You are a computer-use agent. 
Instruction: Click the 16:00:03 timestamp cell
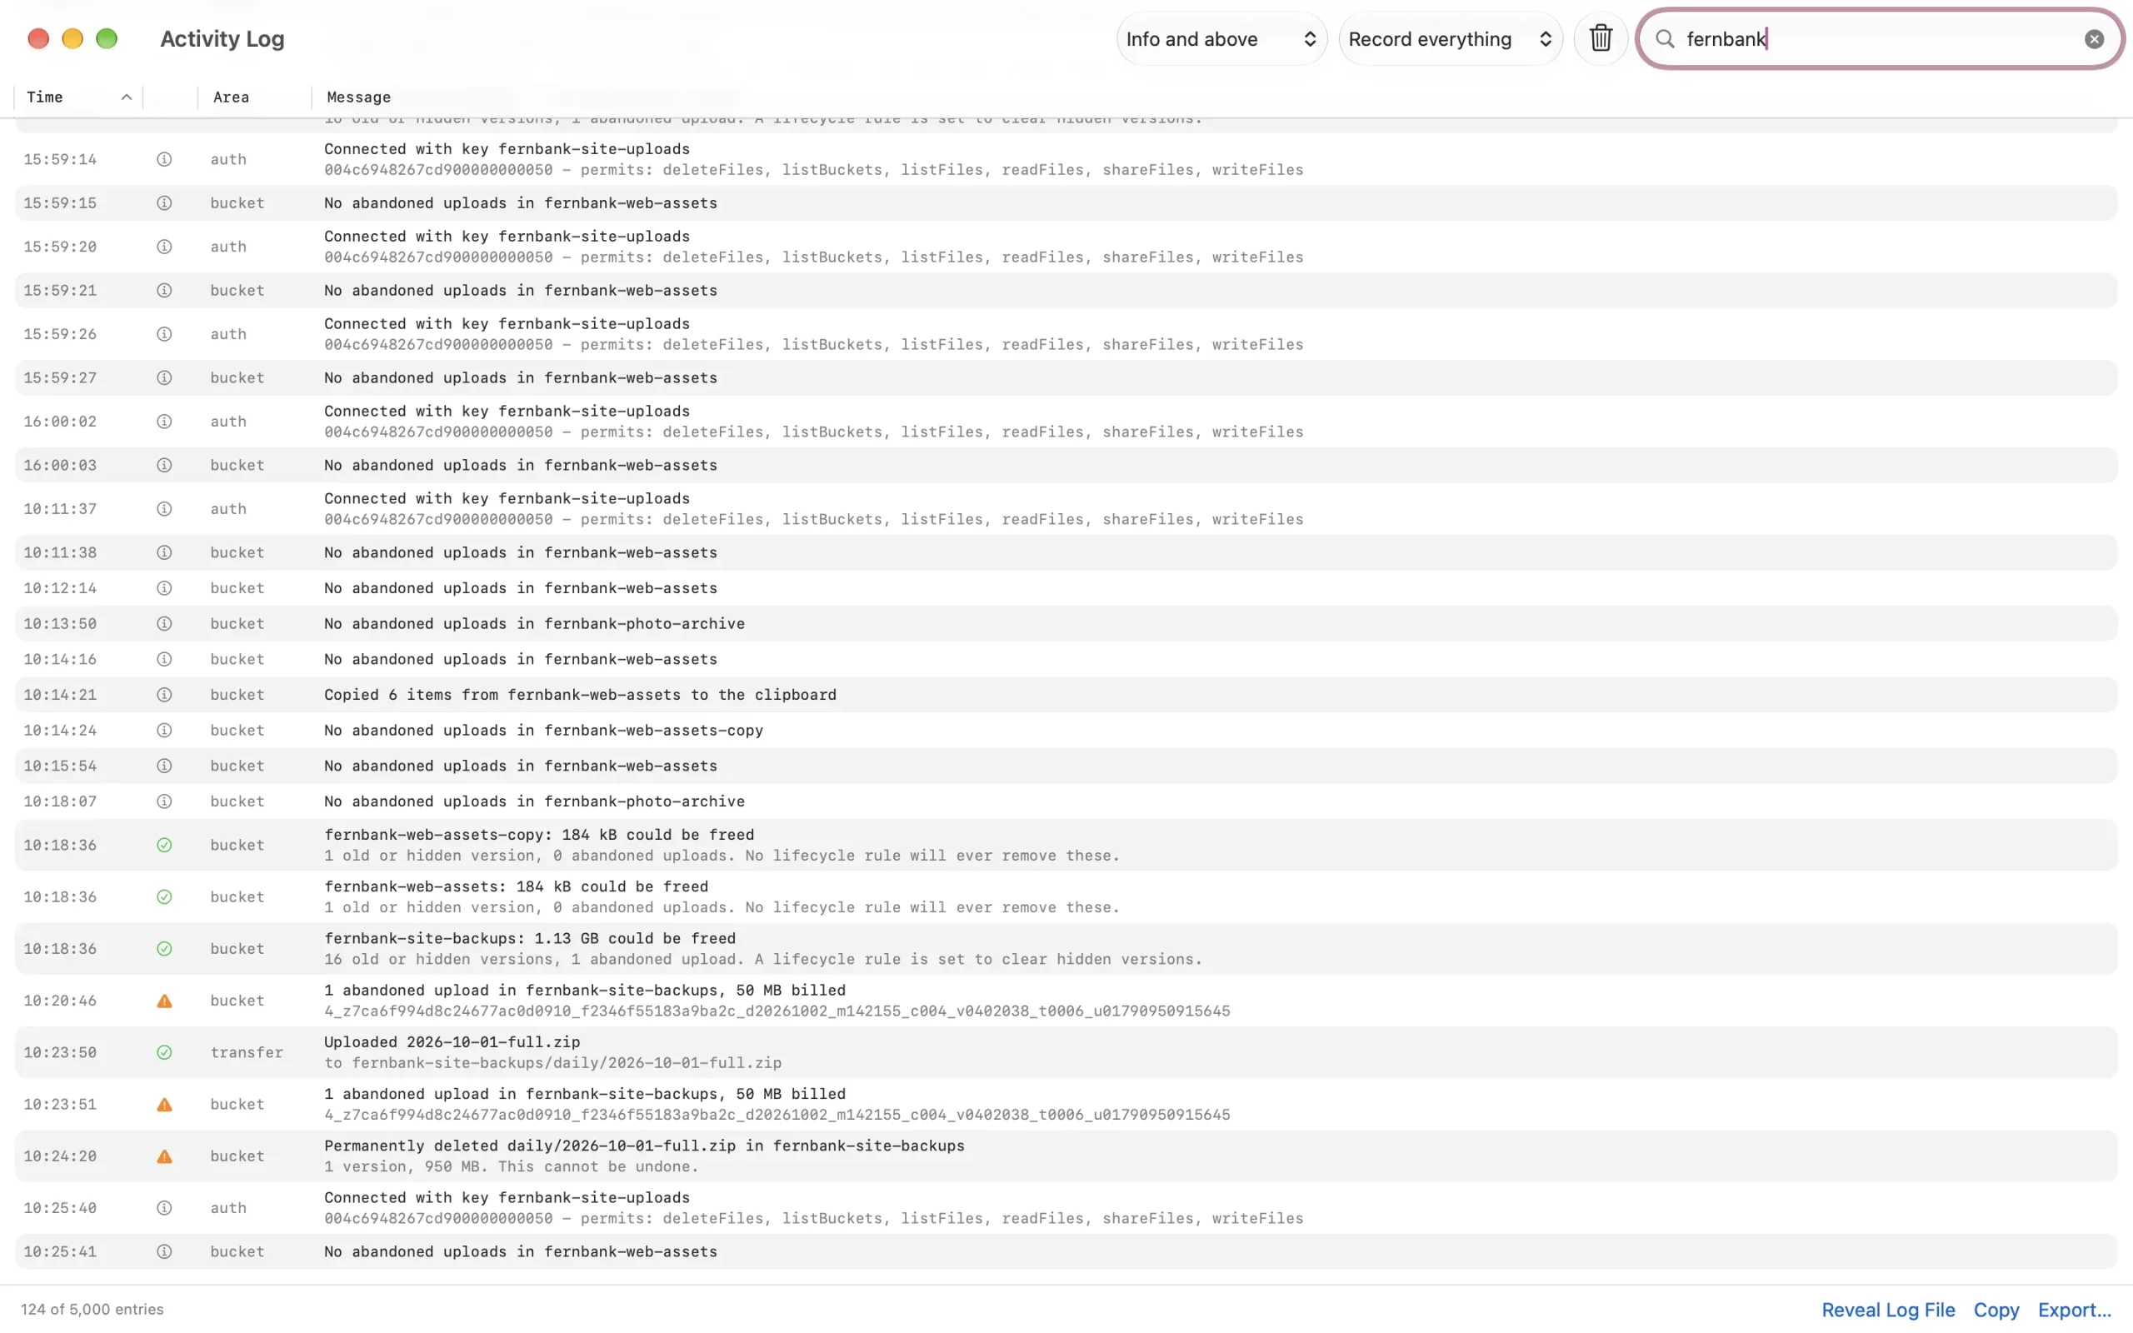pyautogui.click(x=60, y=465)
